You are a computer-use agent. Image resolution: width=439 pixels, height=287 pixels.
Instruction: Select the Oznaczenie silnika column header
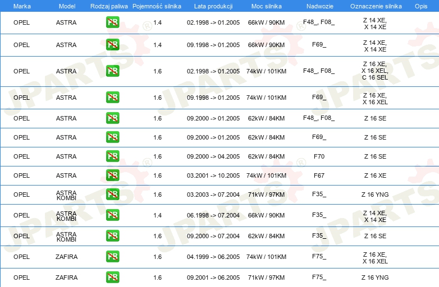pyautogui.click(x=376, y=6)
